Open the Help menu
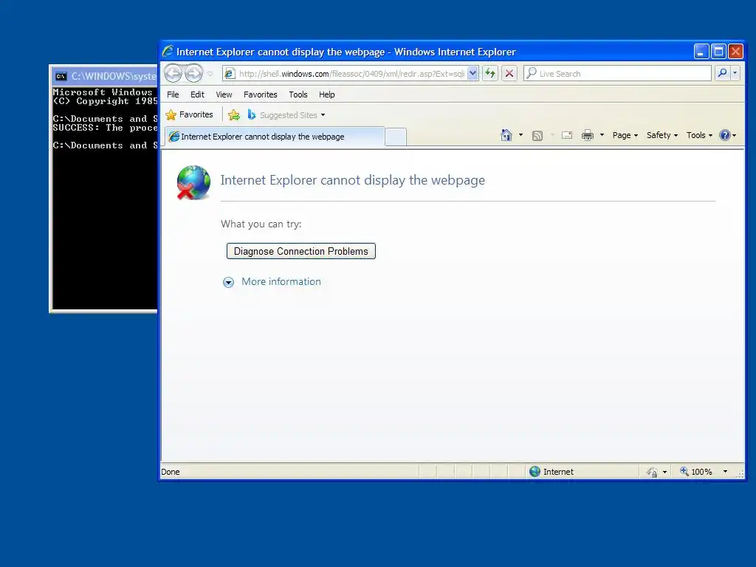Screen dimensions: 756x567 pyautogui.click(x=326, y=94)
